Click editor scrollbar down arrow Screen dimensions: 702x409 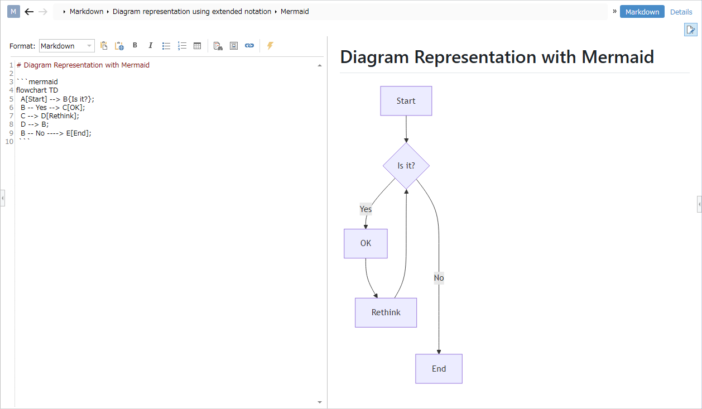(320, 402)
